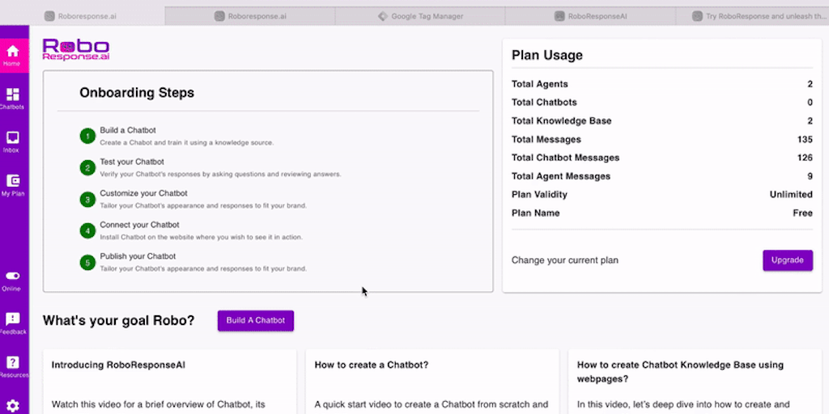Open the Home sidebar icon

point(13,53)
